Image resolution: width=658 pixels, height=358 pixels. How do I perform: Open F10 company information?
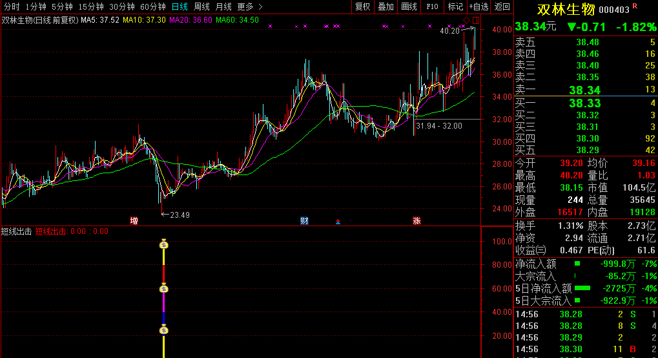pos(432,6)
